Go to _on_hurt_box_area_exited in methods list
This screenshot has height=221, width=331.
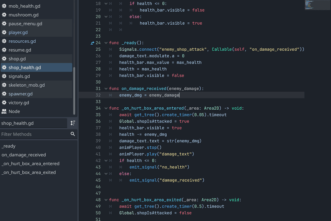29,172
